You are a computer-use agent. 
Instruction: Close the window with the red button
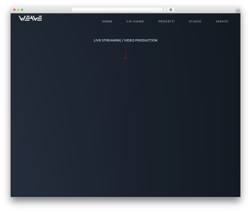[x=15, y=10]
